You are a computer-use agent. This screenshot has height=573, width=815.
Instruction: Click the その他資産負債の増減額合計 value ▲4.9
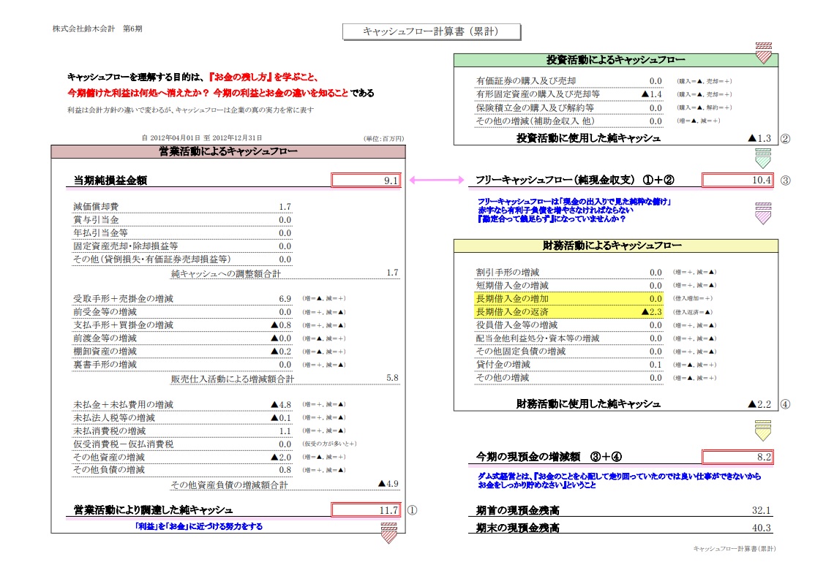388,484
